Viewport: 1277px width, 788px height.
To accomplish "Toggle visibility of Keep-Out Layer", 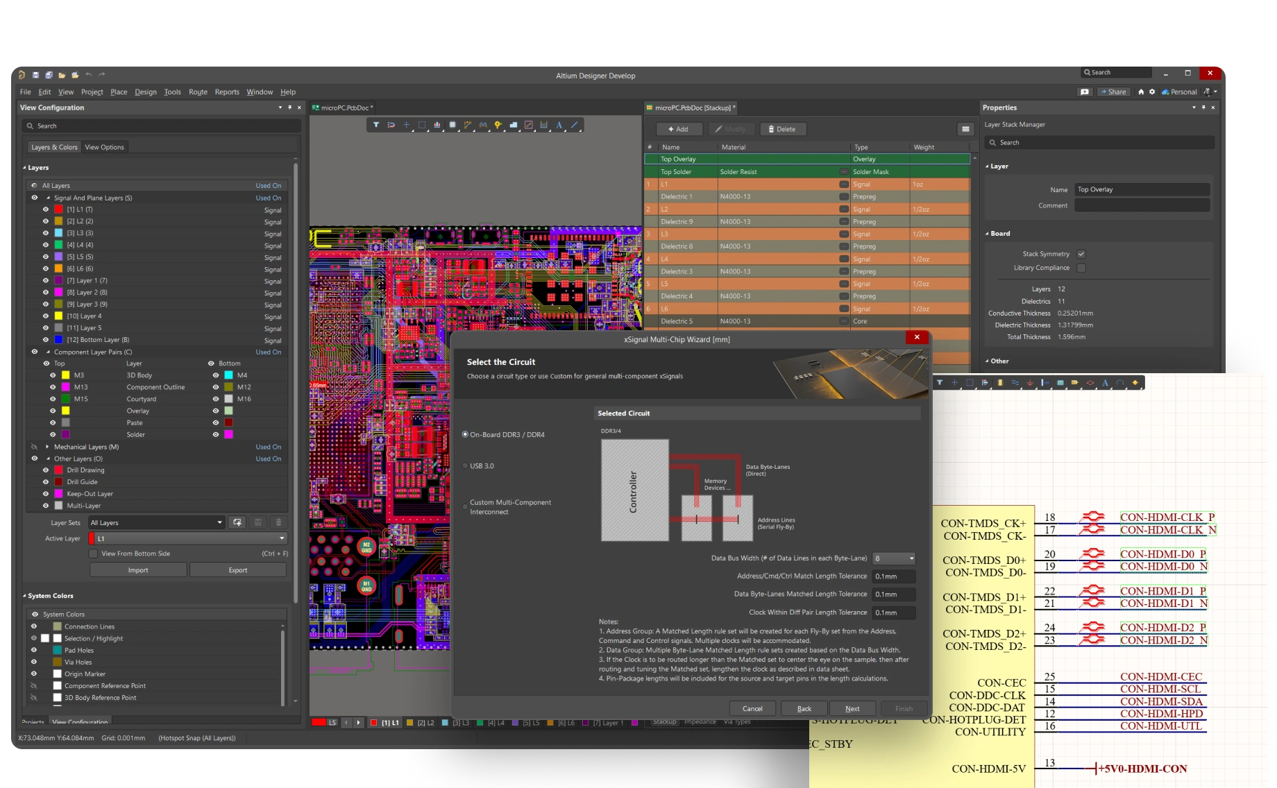I will [x=46, y=494].
